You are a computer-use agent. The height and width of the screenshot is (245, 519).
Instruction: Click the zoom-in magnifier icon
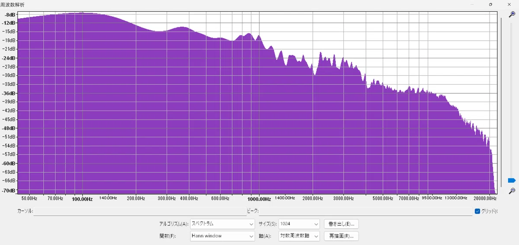click(x=512, y=14)
